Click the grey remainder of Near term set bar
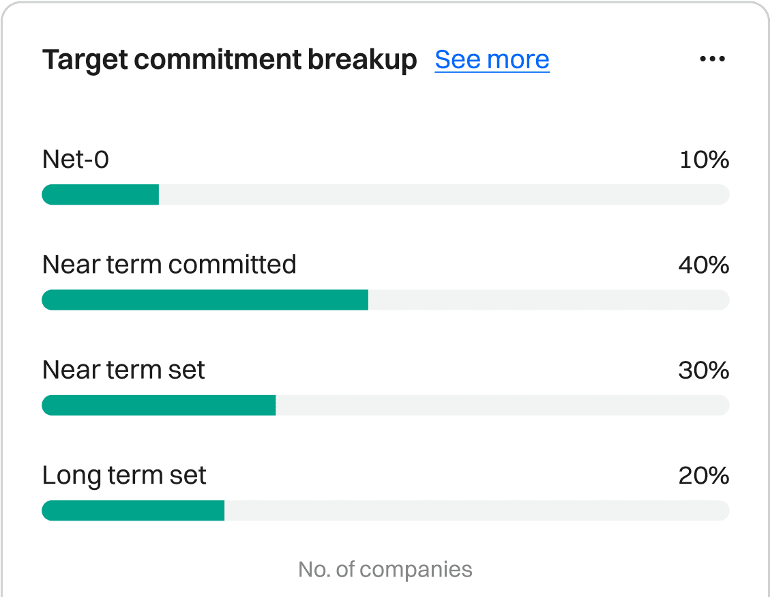 (x=502, y=405)
